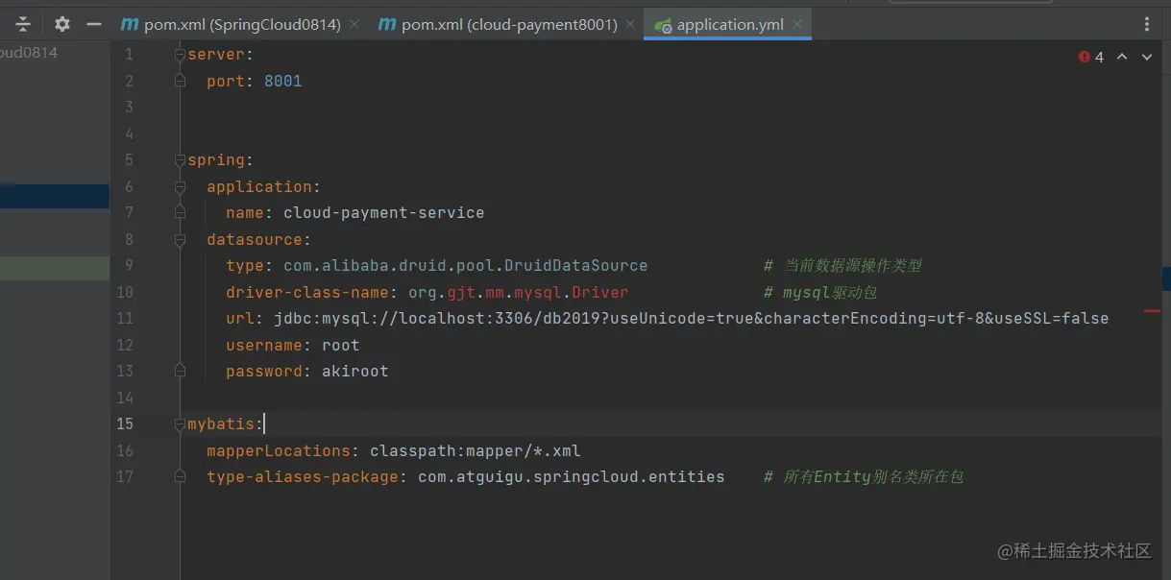
Task: Jump to the red error stripe mark in scrollbar
Action: pos(1152,311)
